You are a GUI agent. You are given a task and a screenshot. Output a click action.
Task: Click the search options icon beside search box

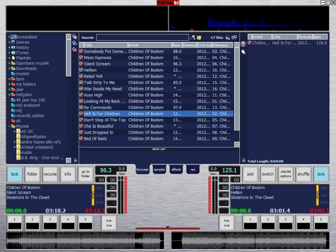(x=193, y=37)
